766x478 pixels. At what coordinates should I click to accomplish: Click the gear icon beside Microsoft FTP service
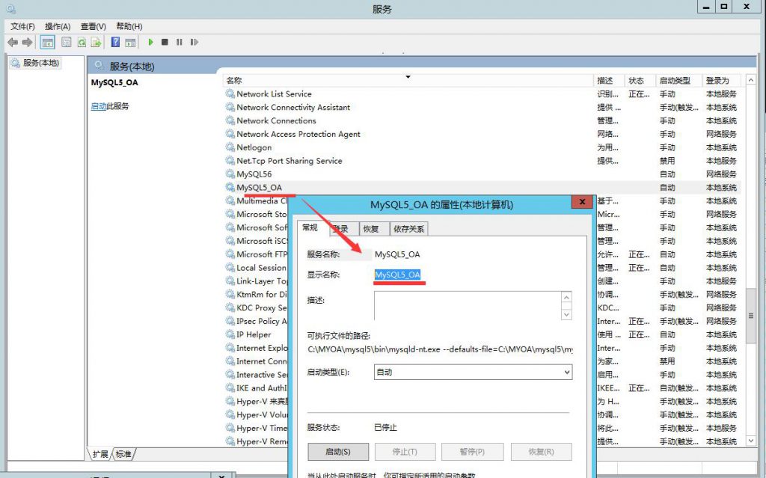tap(230, 254)
